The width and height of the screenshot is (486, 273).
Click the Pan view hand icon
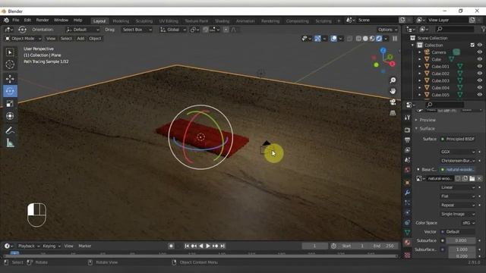pos(393,91)
